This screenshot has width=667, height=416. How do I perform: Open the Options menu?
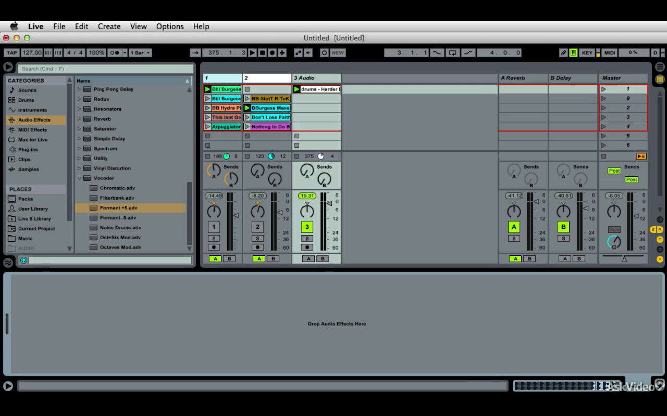(x=170, y=27)
